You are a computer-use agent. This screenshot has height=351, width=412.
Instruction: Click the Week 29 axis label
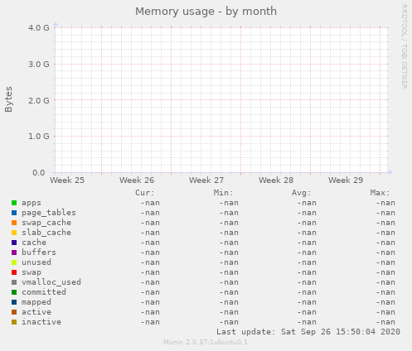[346, 180]
